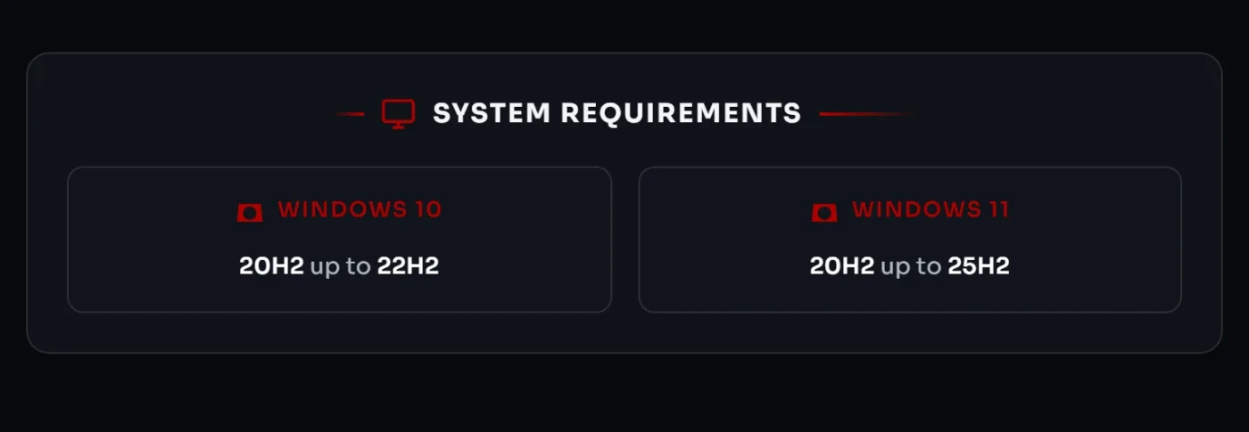Viewport: 1249px width, 432px height.
Task: Click the red icon beside Windows 10
Action: (x=250, y=212)
